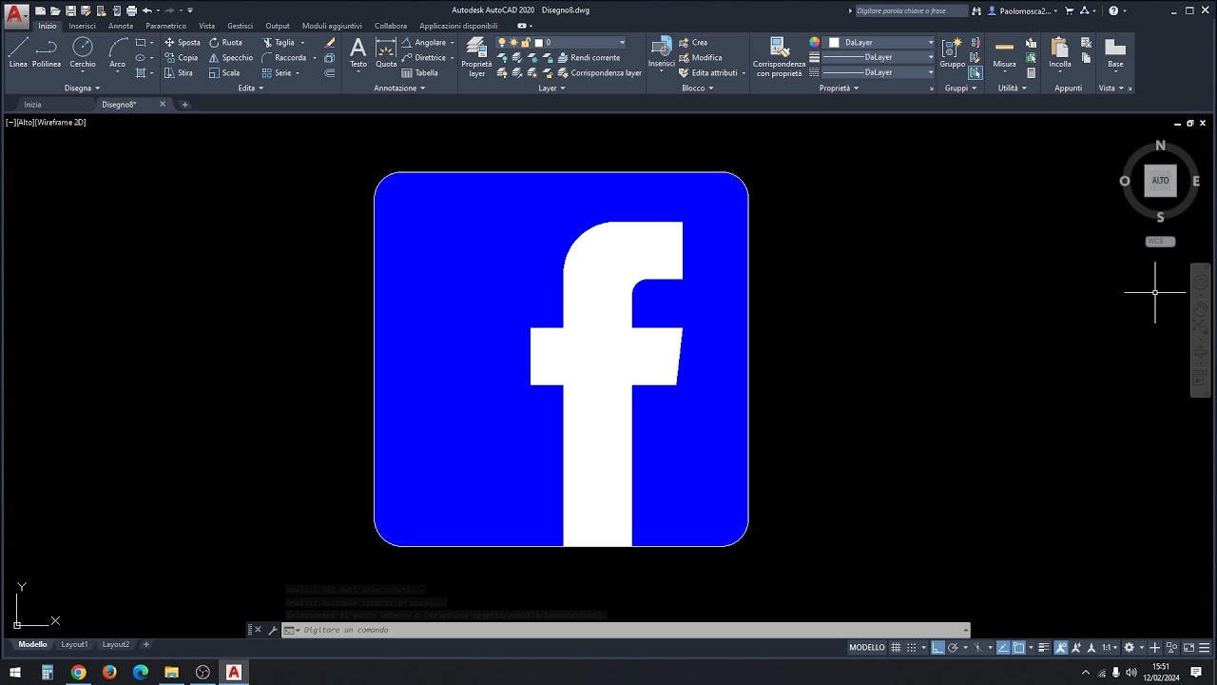Click the Rendi corrente layer button
Viewport: 1217px width, 685px height.
(x=588, y=58)
